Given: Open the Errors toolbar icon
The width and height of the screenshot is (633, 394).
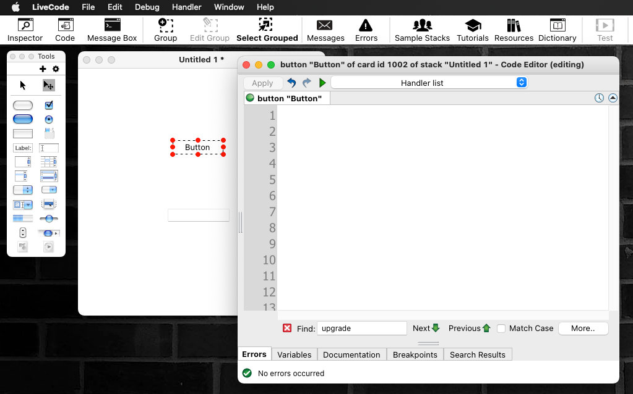Looking at the screenshot, I should [366, 30].
